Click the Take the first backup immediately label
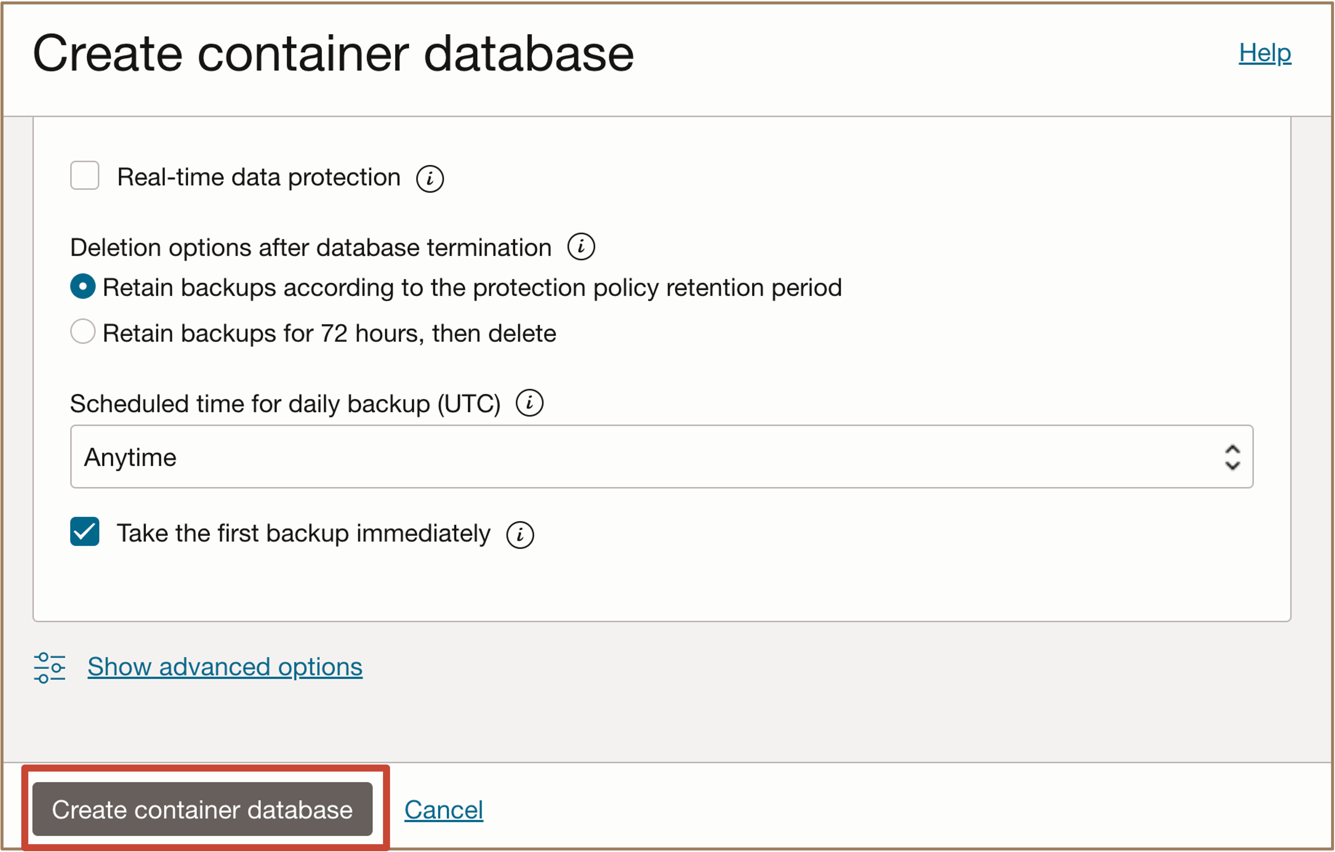This screenshot has height=852, width=1335. (303, 533)
